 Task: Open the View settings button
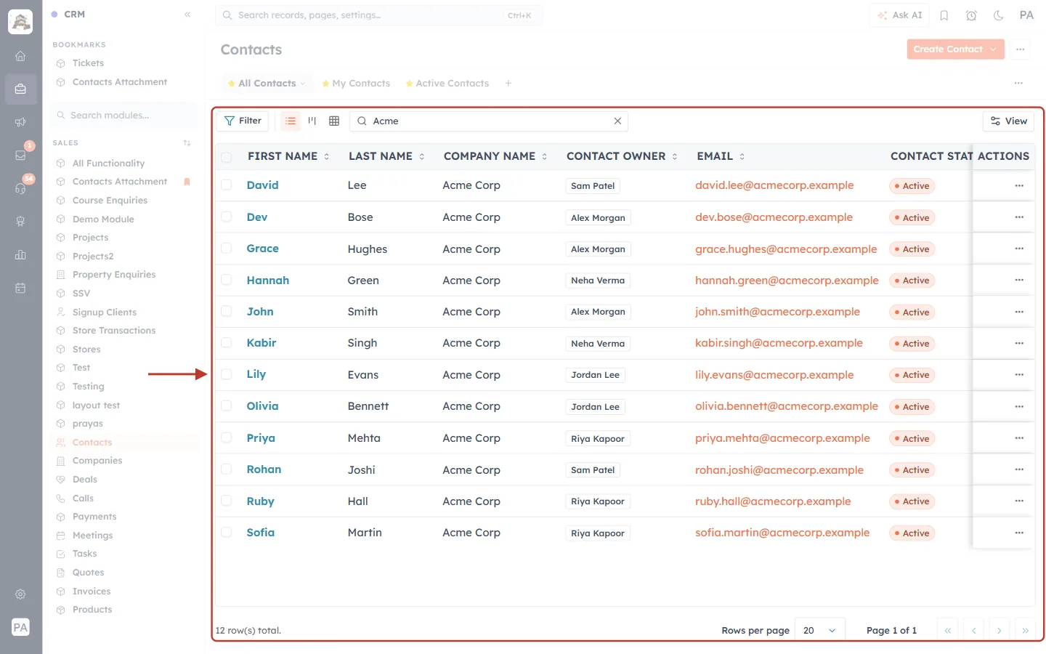[1009, 121]
